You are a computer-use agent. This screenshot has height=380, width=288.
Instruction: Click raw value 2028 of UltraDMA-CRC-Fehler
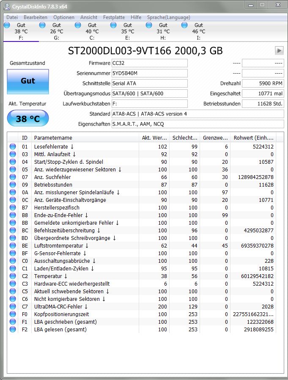tap(267, 306)
